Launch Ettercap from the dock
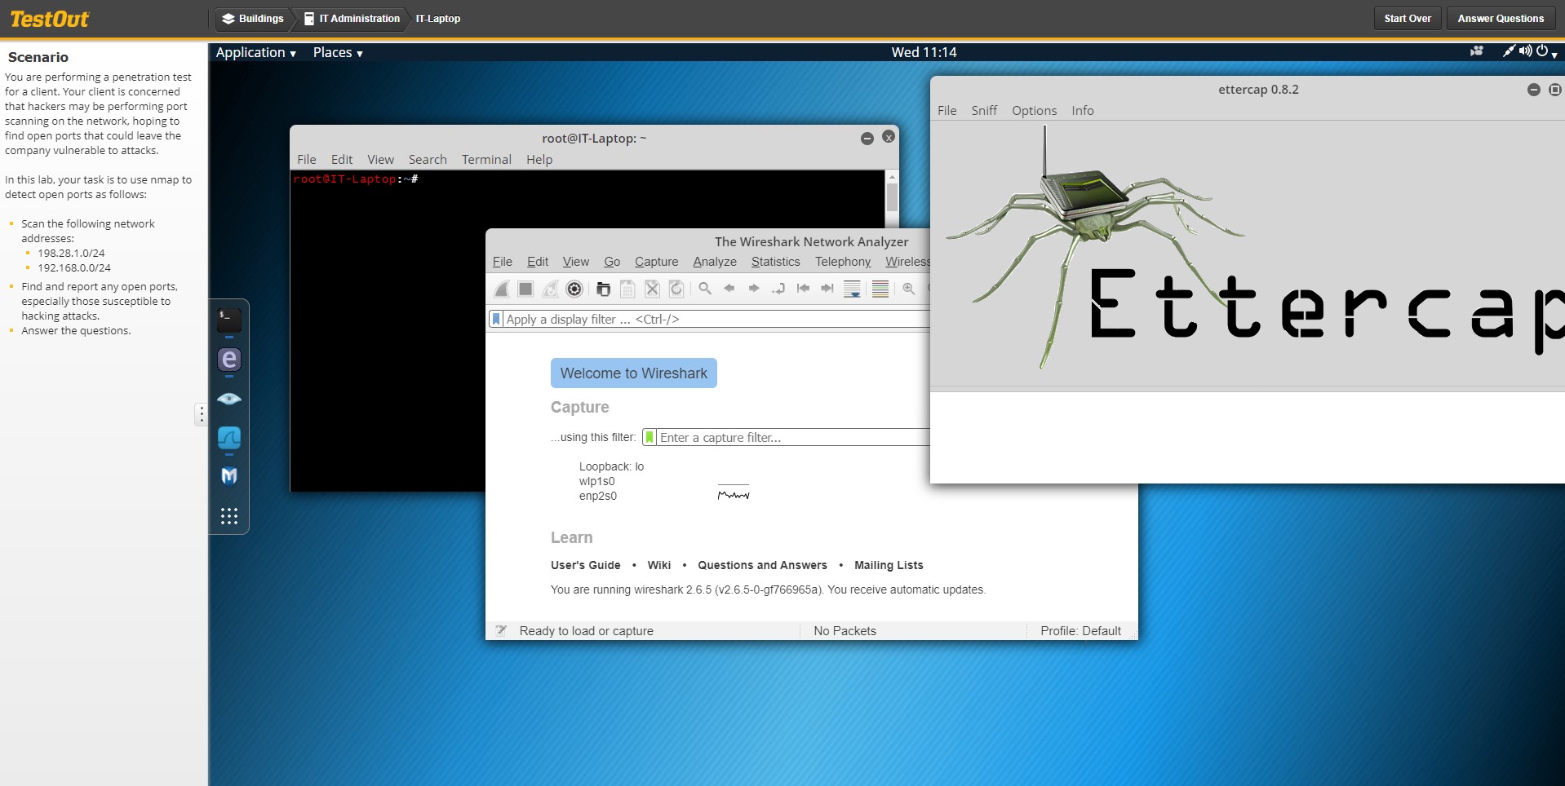Viewport: 1565px width, 786px height. pyautogui.click(x=228, y=360)
